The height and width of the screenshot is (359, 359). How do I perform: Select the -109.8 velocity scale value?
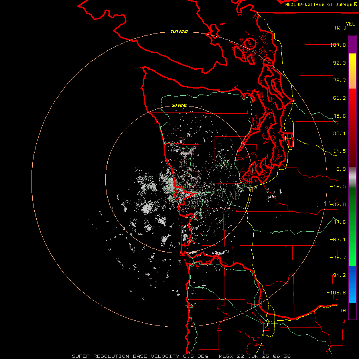pyautogui.click(x=336, y=293)
